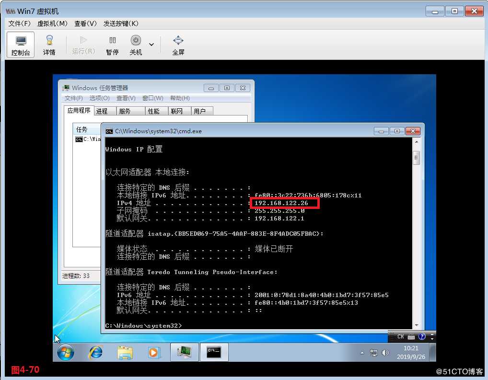
Task: Show hidden tray icons arrow
Action: tap(362, 353)
